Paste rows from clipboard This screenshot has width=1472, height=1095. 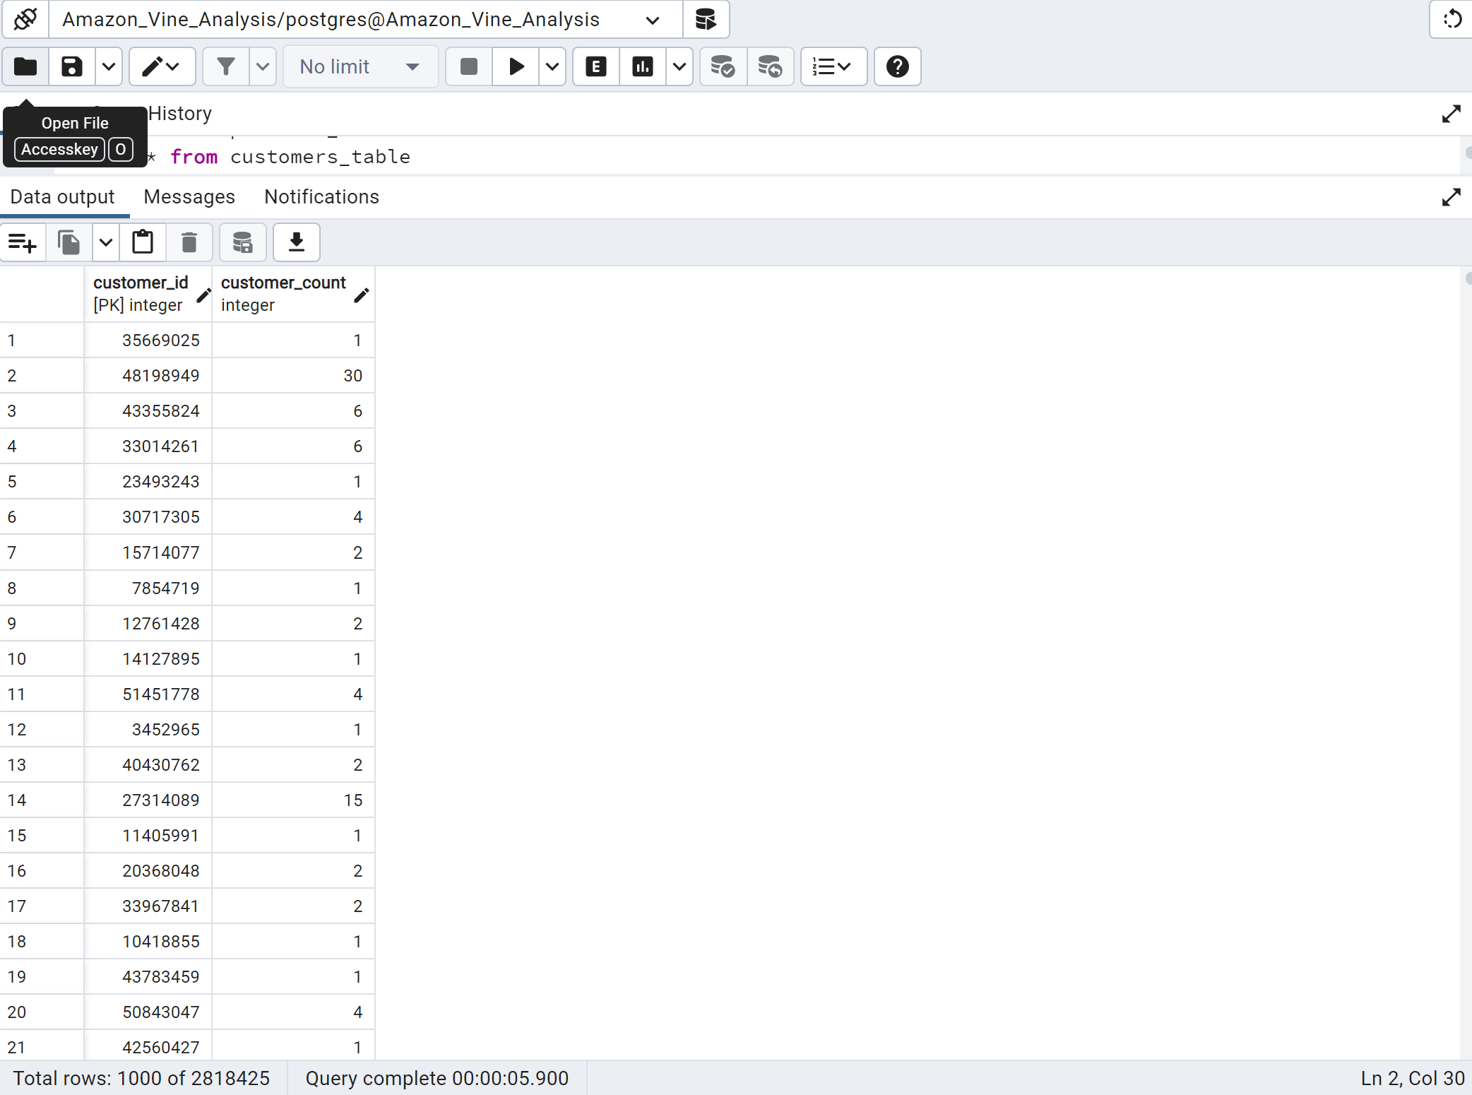[143, 242]
